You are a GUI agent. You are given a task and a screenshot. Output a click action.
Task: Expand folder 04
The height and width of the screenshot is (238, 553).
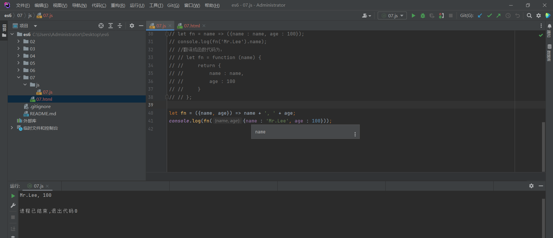[18, 56]
